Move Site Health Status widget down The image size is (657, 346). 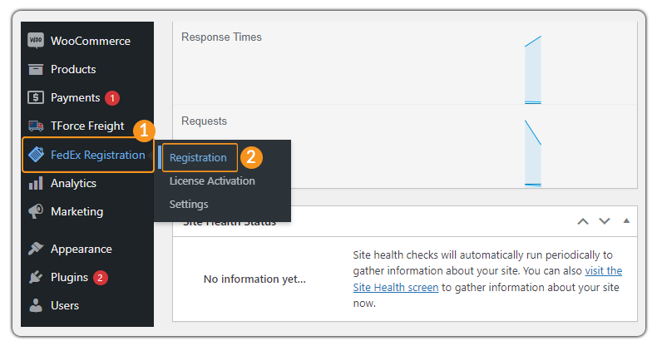(605, 221)
